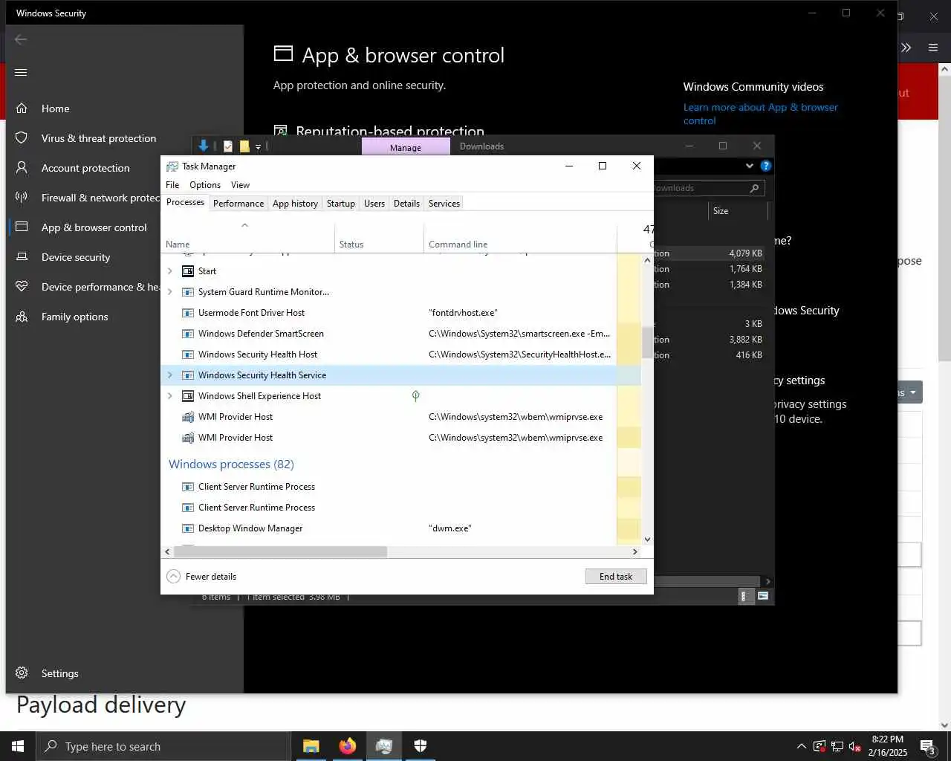The image size is (951, 761).
Task: Open Manage tab in File Explorer
Action: click(x=406, y=147)
